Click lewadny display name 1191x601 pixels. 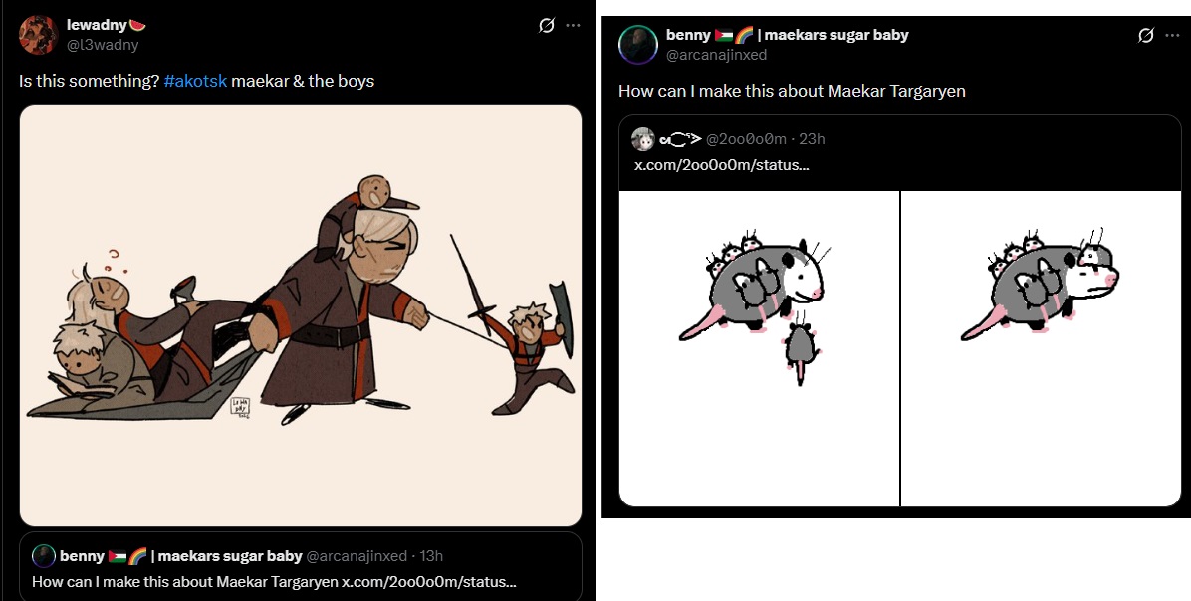[98, 26]
